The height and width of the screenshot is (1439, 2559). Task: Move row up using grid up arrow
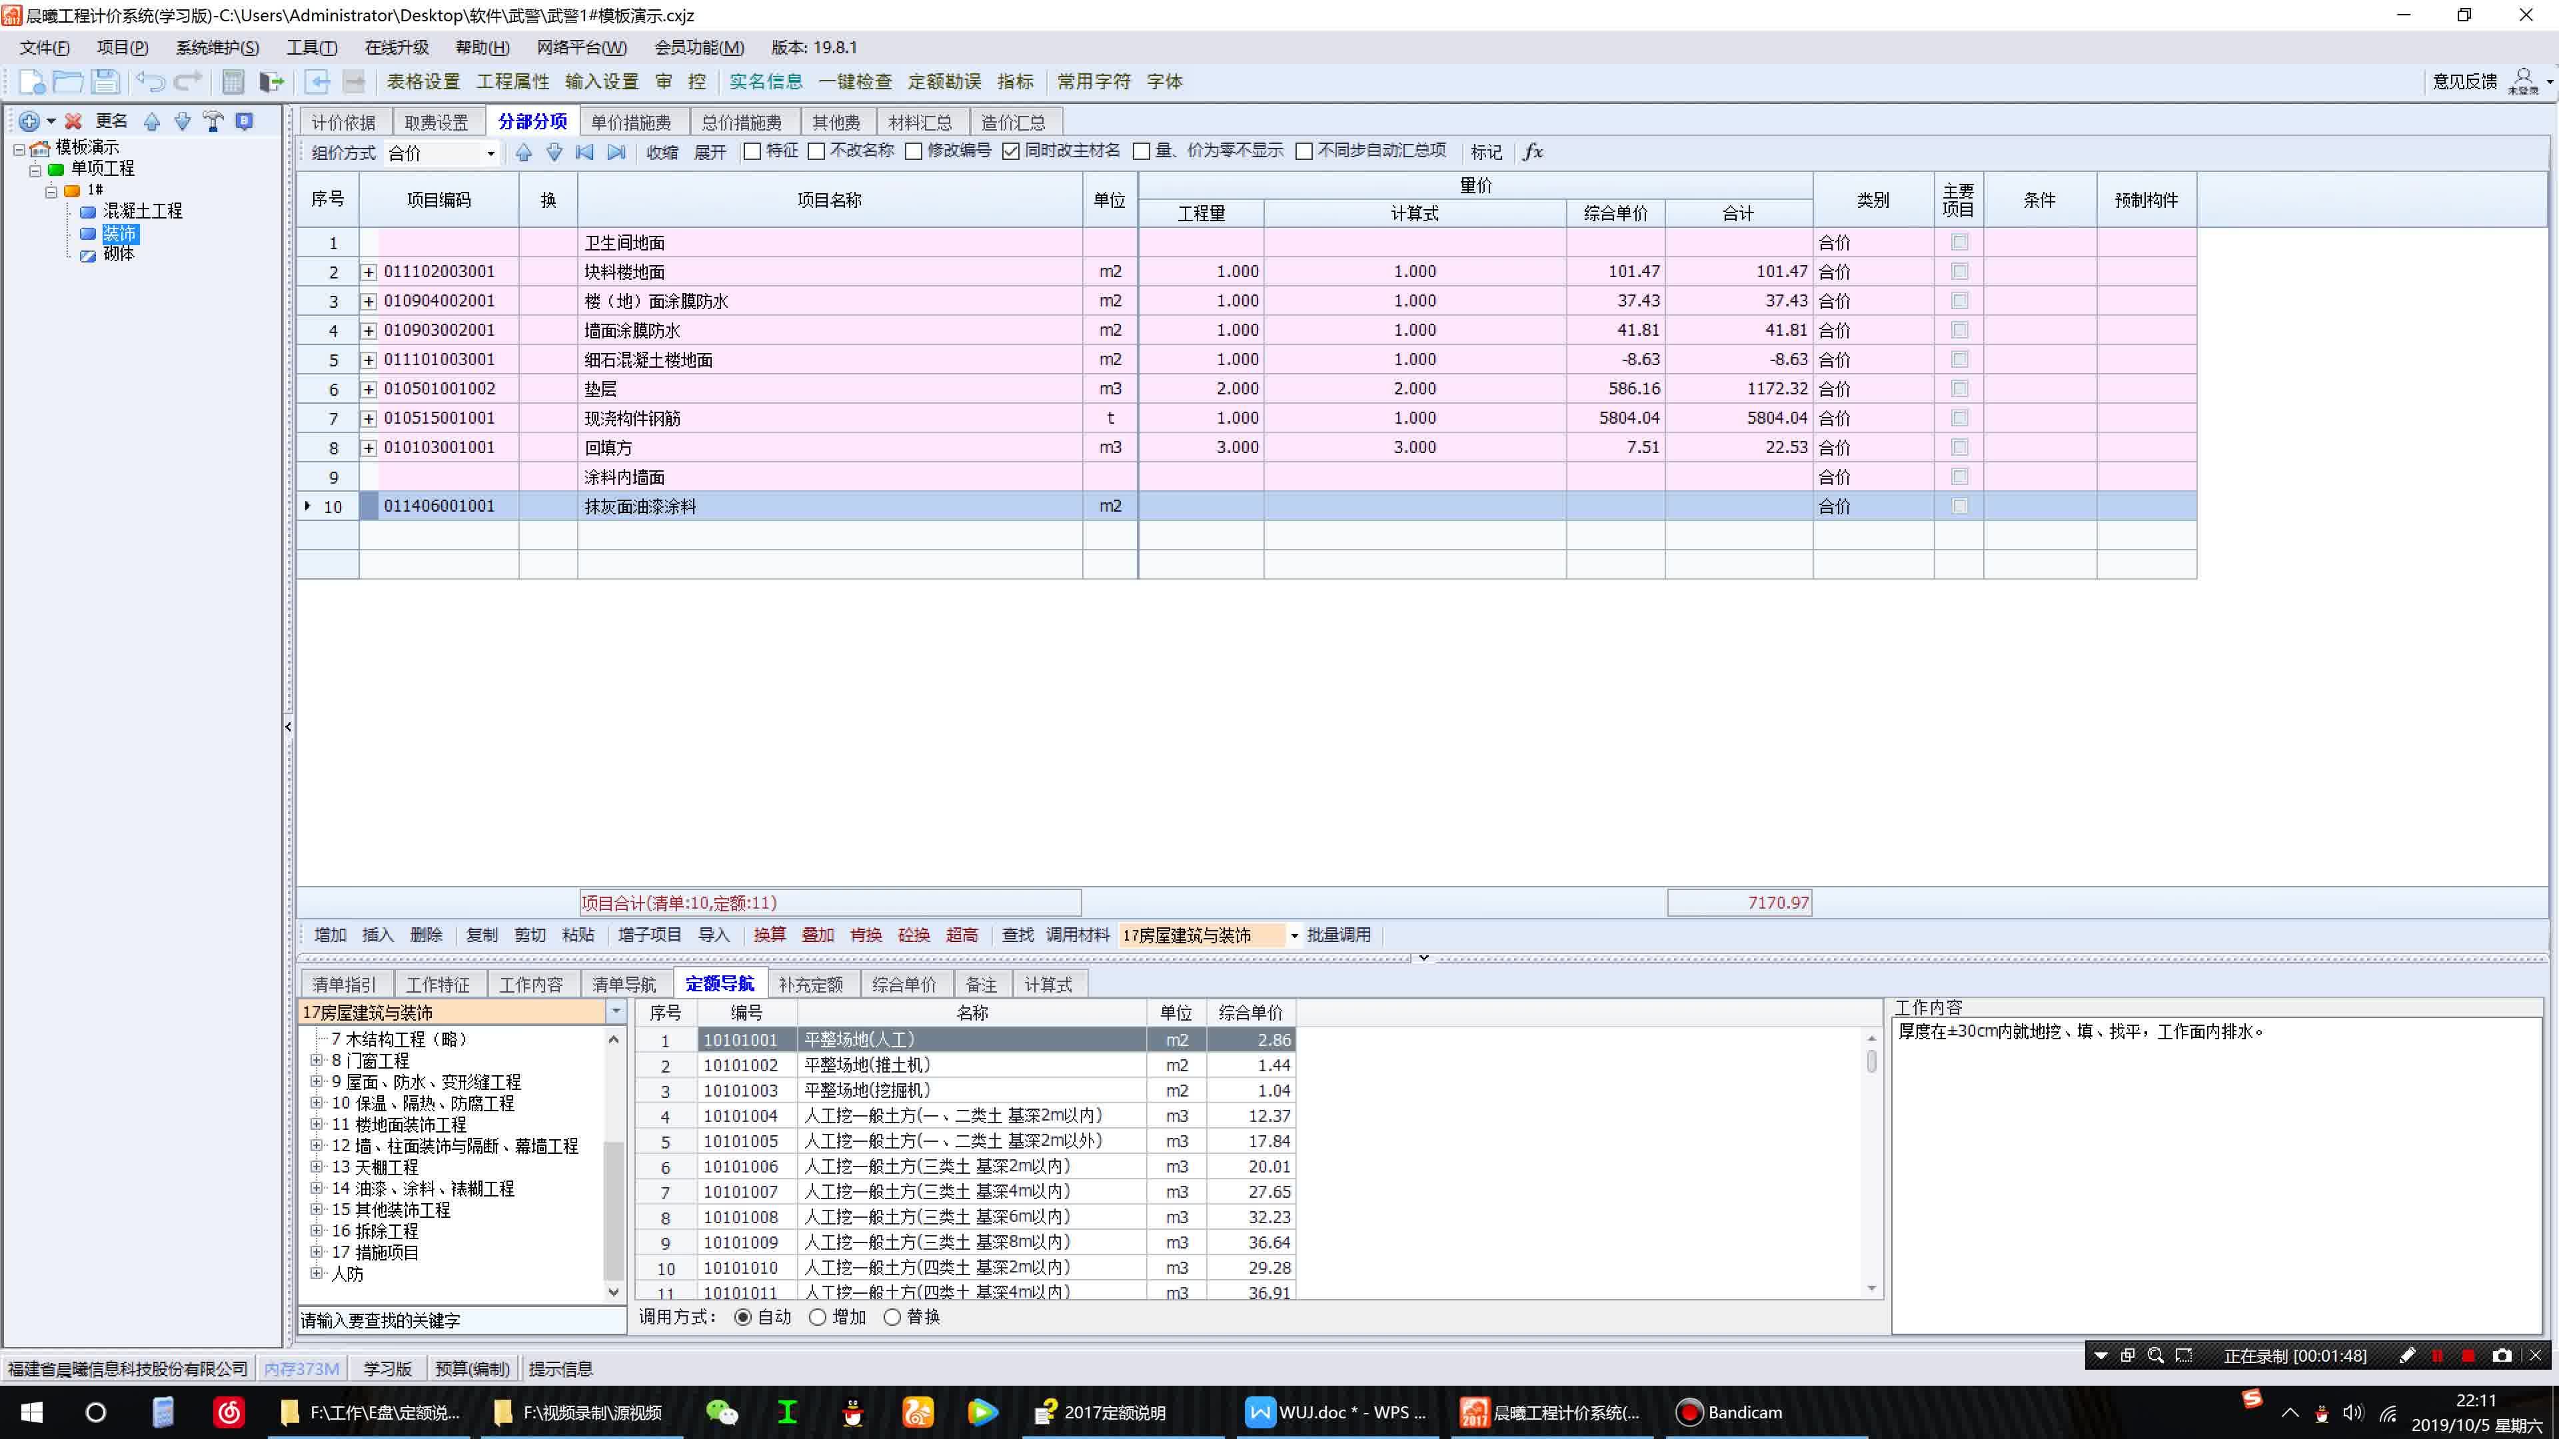coord(524,152)
